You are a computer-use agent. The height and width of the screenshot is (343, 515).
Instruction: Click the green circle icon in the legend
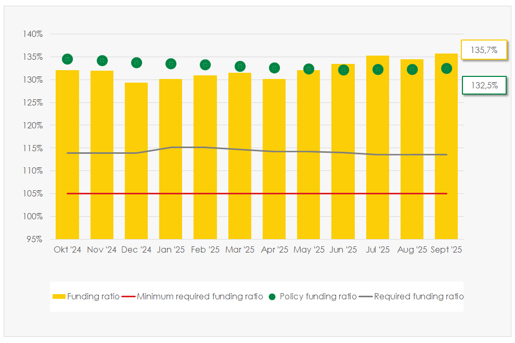[271, 297]
